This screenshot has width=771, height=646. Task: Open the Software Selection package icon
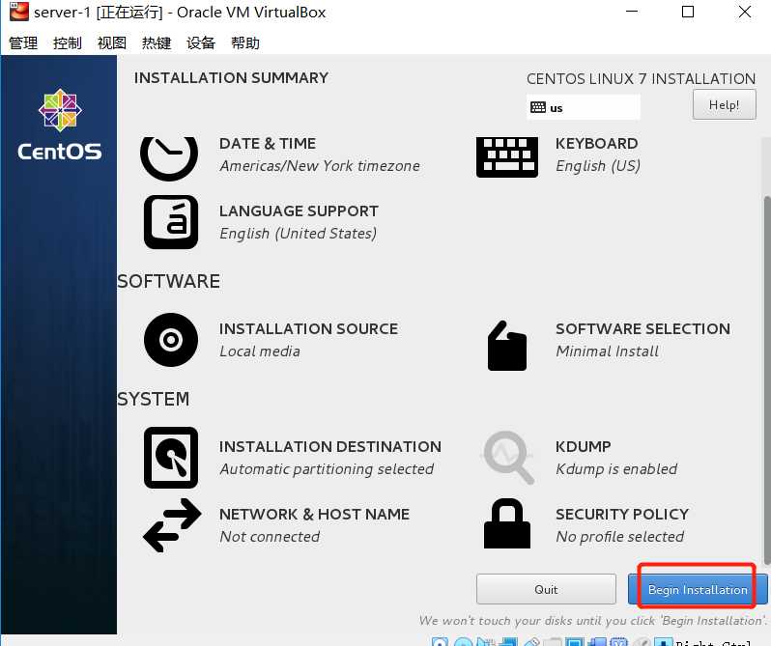click(507, 346)
